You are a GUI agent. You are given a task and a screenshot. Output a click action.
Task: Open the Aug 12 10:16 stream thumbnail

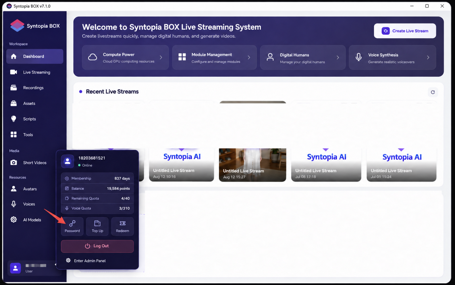point(182,165)
